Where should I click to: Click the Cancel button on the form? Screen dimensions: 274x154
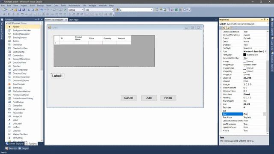[128, 98]
